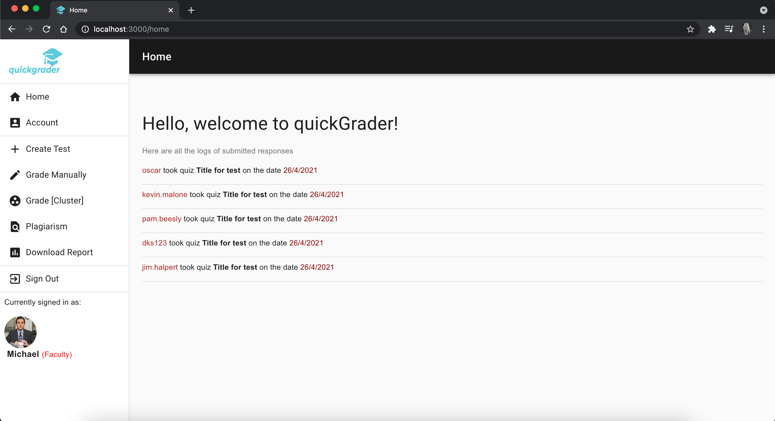Screen dimensions: 775x421
Task: Click the Create Test plus icon
Action: coord(15,149)
